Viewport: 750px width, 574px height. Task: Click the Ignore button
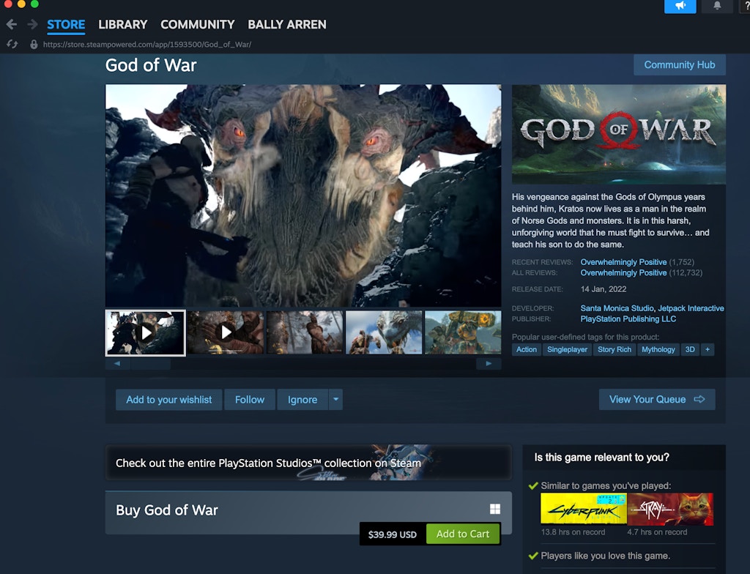[x=302, y=400]
